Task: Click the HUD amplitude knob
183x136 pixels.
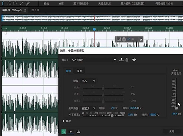Action: point(124,40)
